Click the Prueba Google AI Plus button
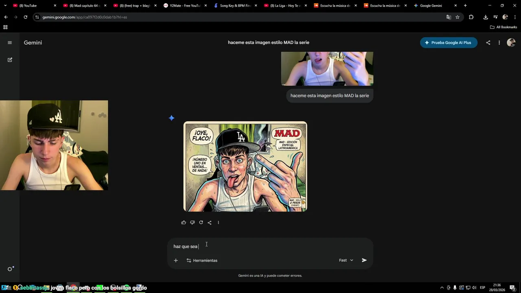Screen dimensions: 521x293 pos(449,43)
